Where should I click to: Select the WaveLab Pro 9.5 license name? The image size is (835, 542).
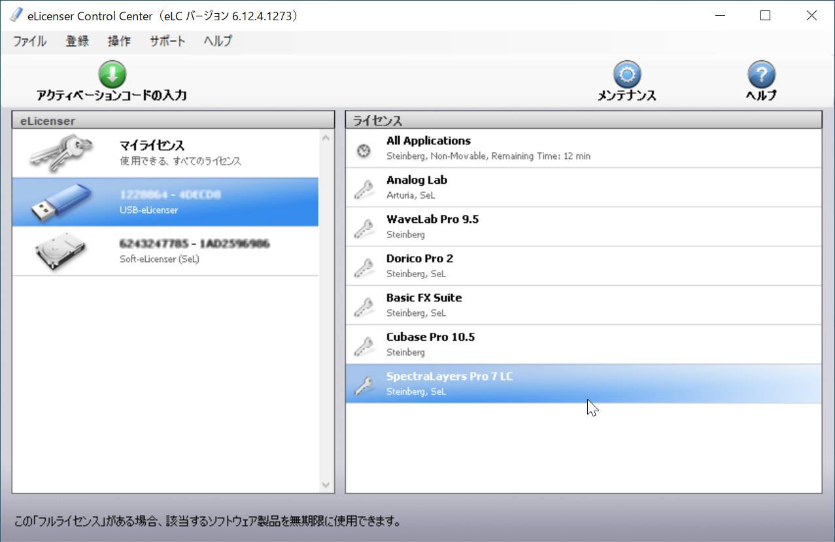(x=432, y=219)
